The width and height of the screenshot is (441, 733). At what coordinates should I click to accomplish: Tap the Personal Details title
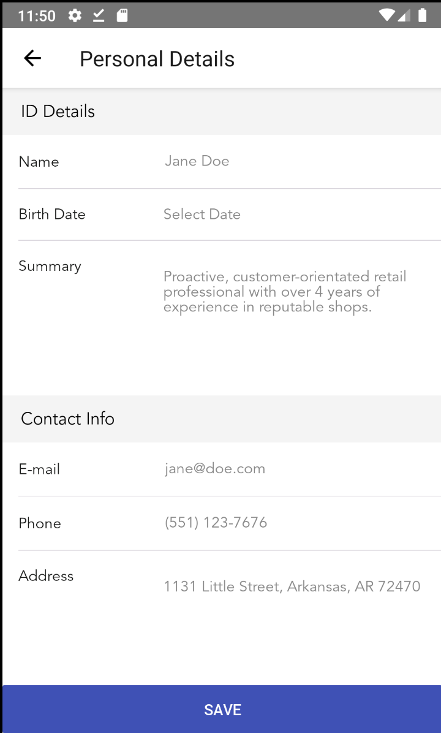[x=157, y=59]
